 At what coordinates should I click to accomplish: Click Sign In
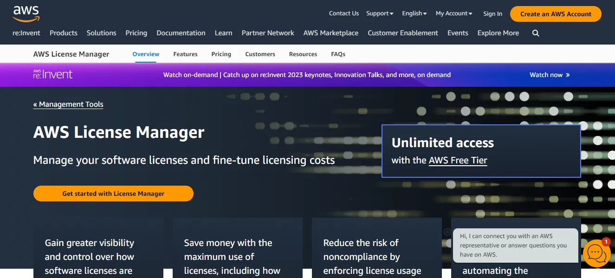(x=492, y=14)
